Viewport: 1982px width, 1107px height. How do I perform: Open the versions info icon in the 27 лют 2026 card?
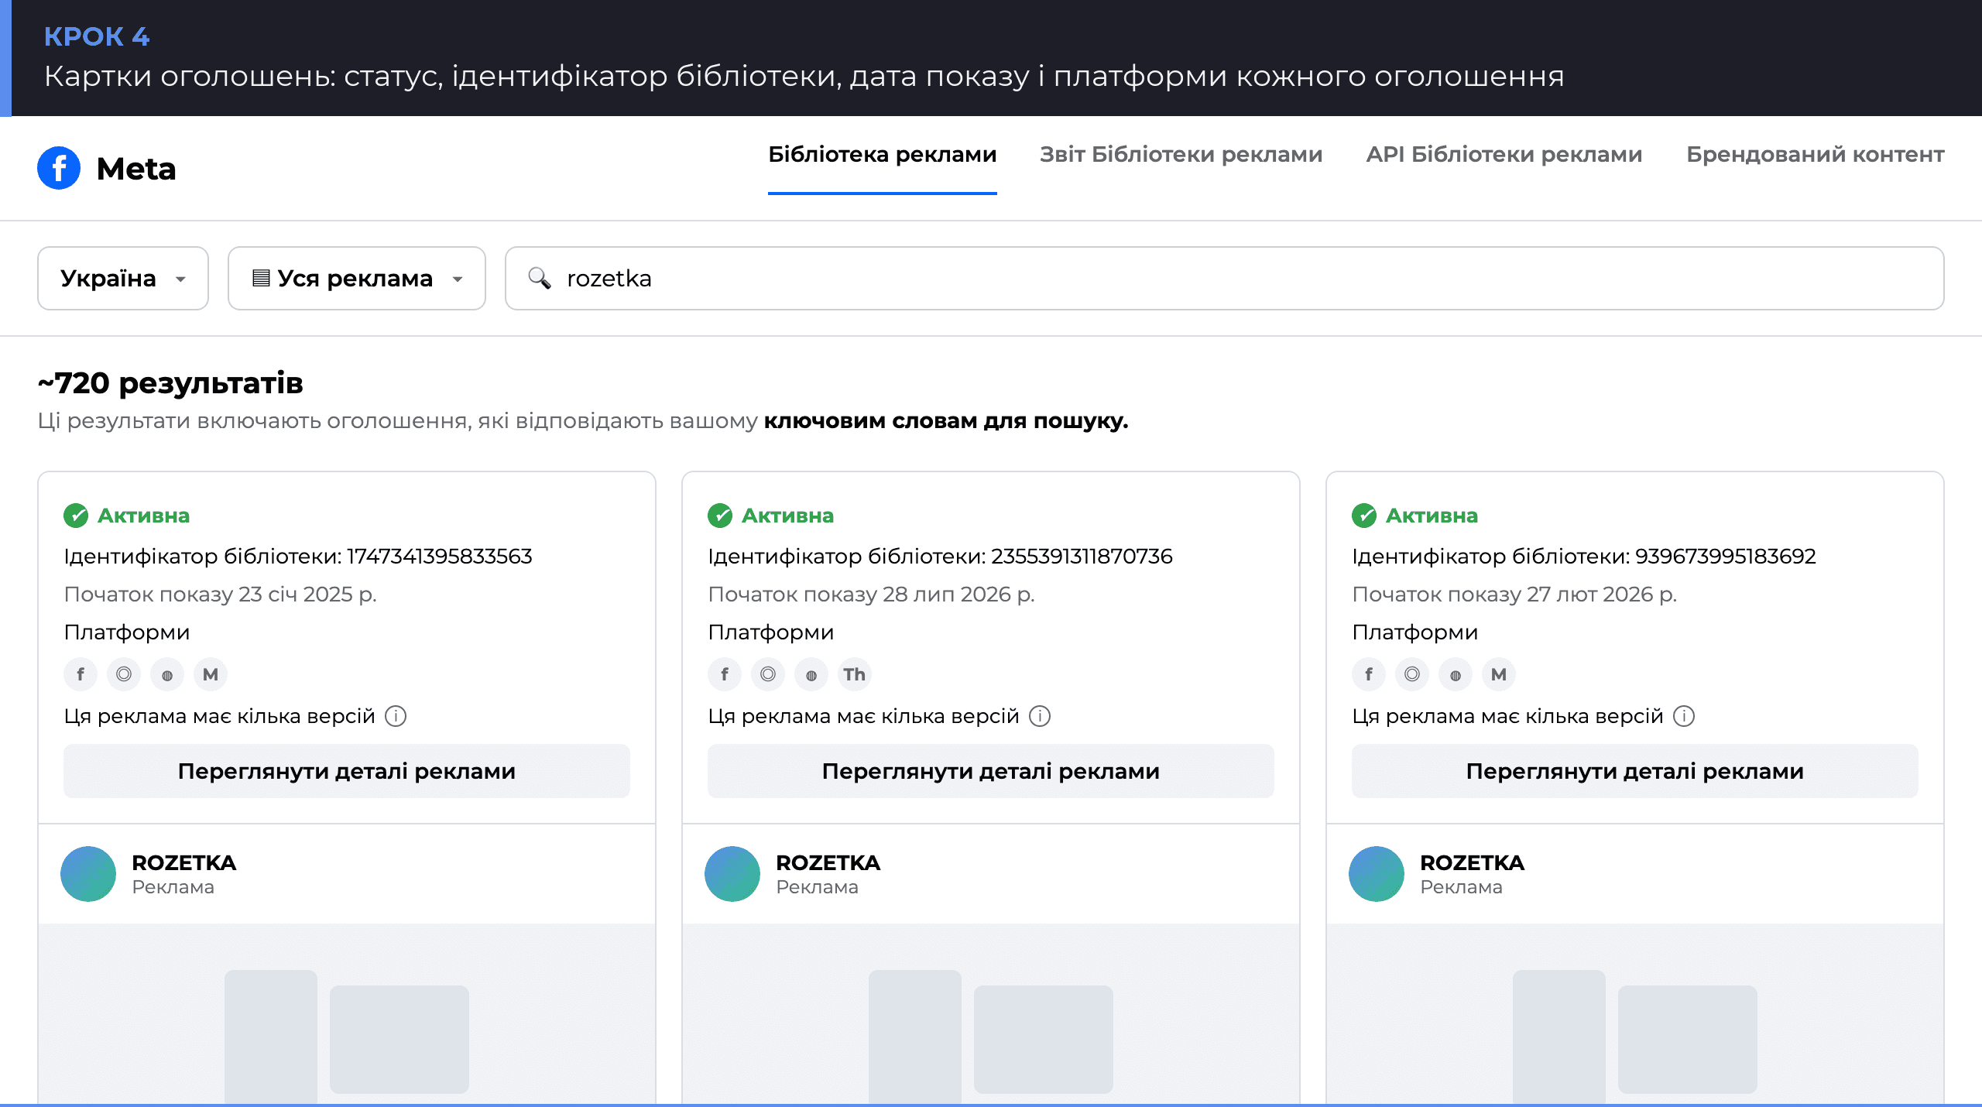point(1684,716)
